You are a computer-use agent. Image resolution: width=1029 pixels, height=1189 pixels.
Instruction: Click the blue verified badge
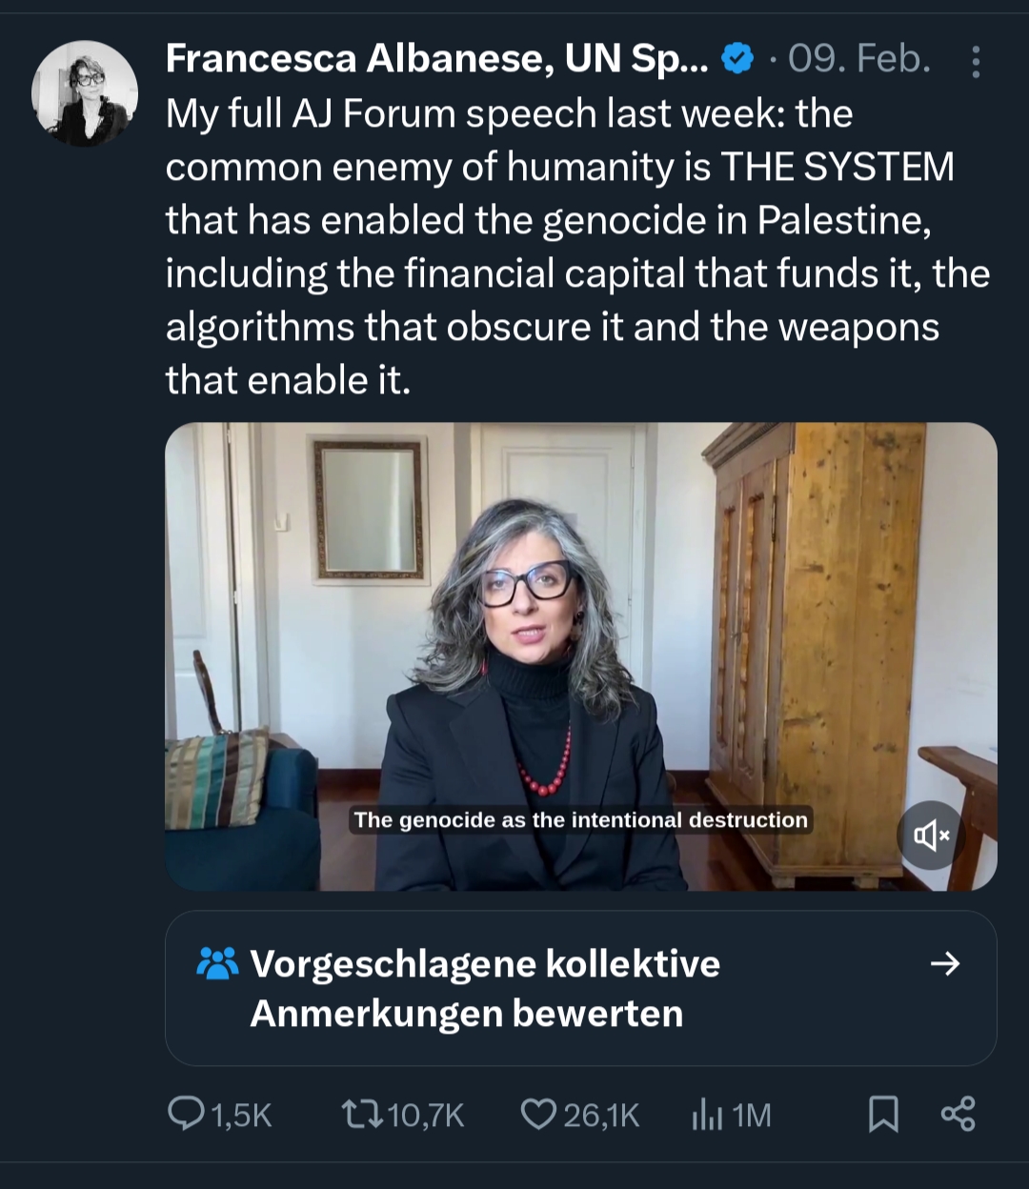(x=736, y=59)
